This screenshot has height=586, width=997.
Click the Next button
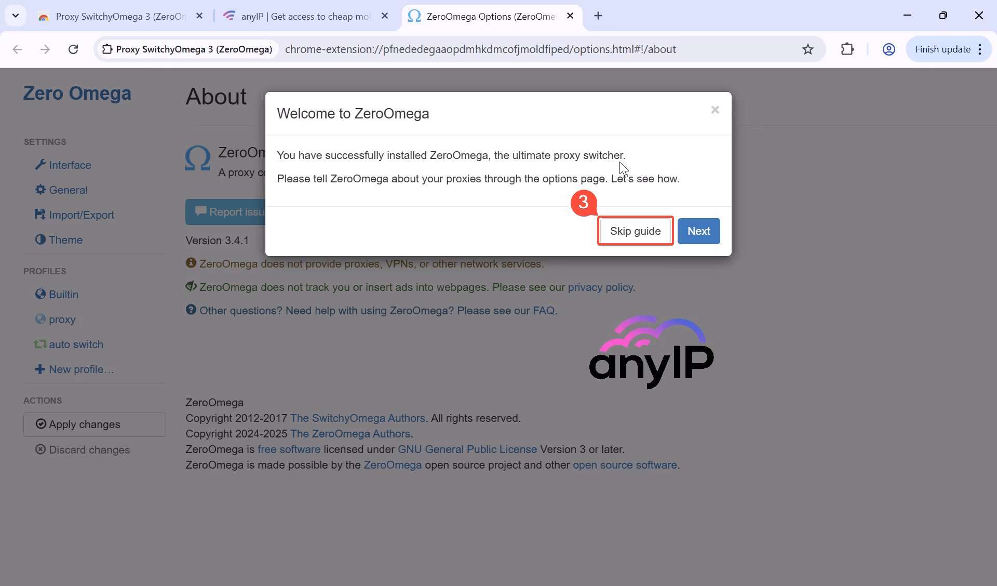point(698,231)
